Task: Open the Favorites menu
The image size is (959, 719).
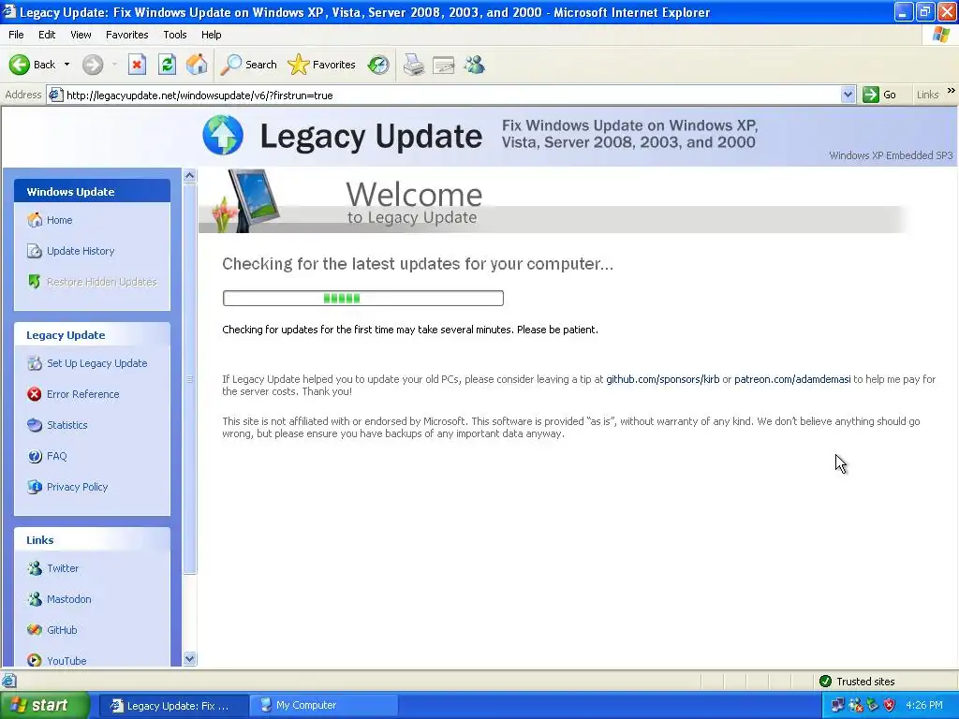Action: 126,35
